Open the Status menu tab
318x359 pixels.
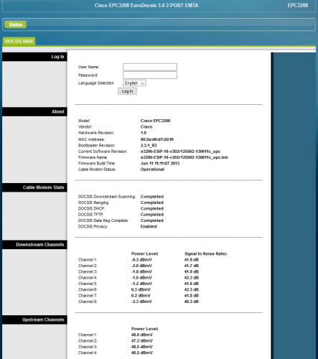pyautogui.click(x=16, y=24)
